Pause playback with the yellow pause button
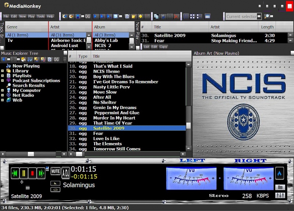 24,172
